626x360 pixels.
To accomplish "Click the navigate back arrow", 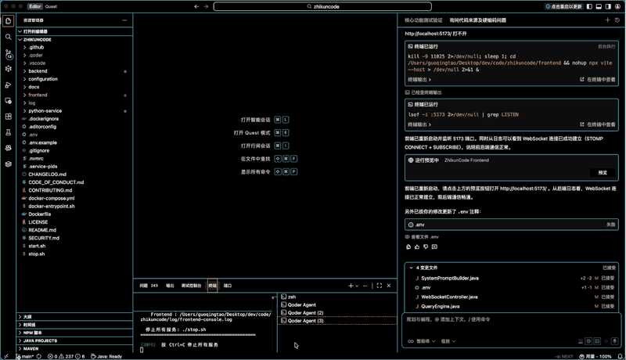I will click(x=196, y=6).
